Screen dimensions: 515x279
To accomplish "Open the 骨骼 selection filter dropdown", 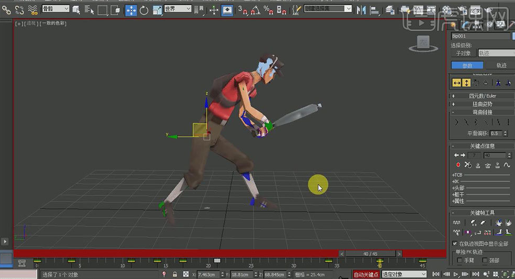I will (55, 9).
